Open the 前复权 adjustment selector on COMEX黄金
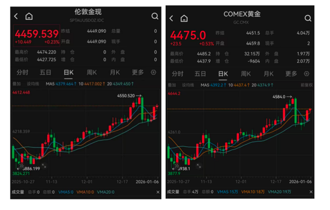Image resolution: width=330 pixels, height=210 pixels. [x=307, y=84]
